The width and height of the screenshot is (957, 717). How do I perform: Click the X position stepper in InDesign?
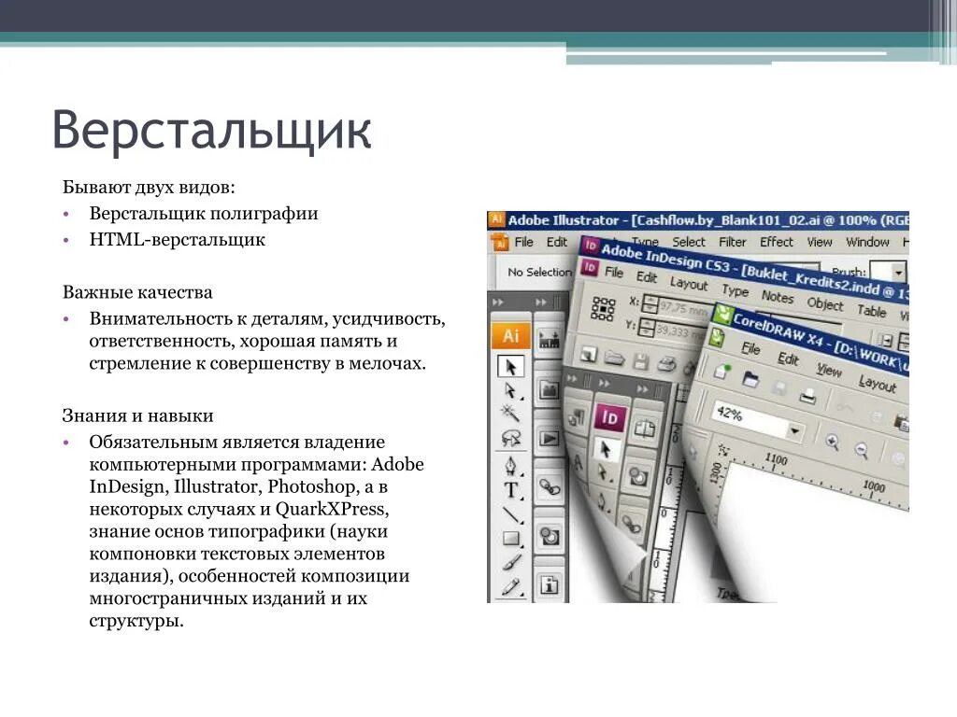650,304
